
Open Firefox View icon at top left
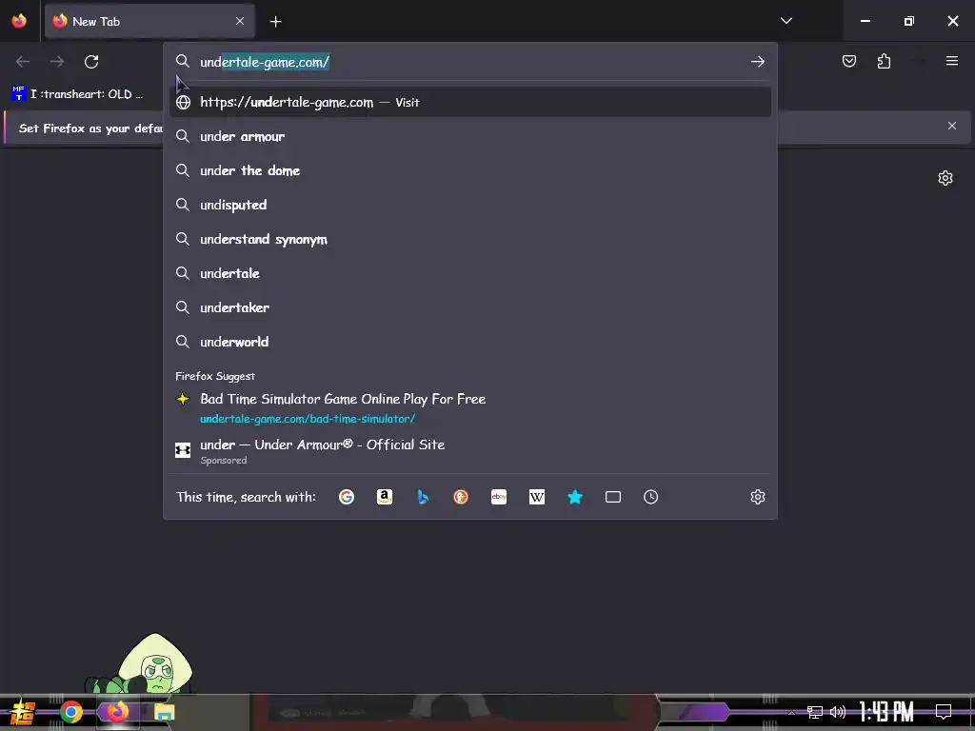click(x=19, y=21)
